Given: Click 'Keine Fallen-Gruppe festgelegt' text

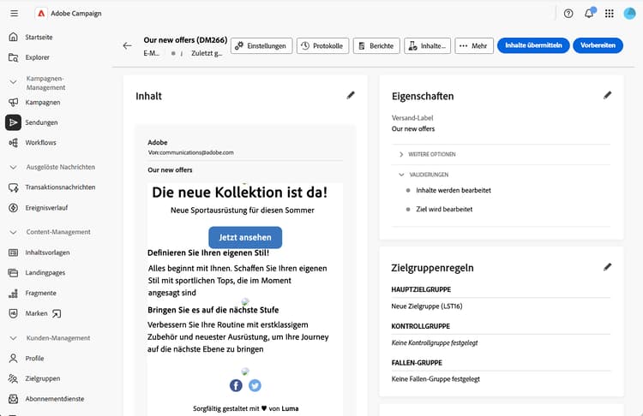Looking at the screenshot, I should click(436, 379).
